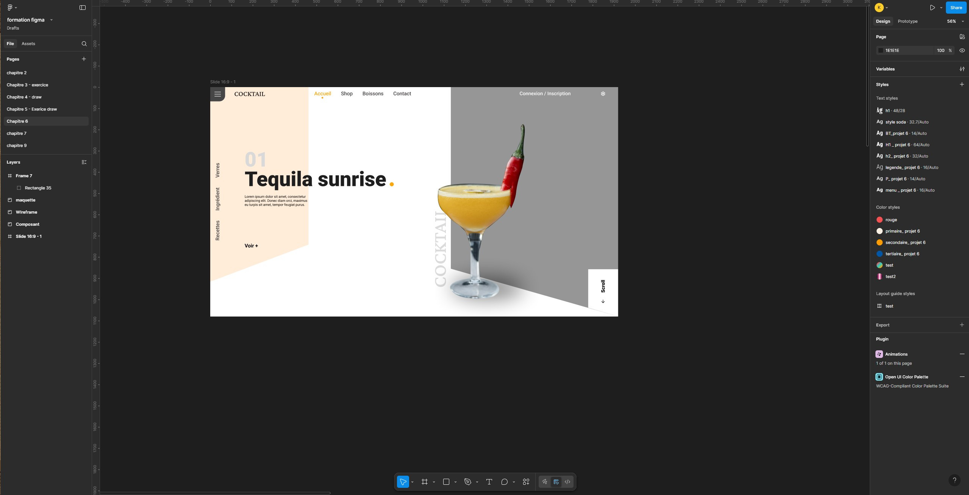
Task: Switch to Dev Mode code icon
Action: pos(567,482)
